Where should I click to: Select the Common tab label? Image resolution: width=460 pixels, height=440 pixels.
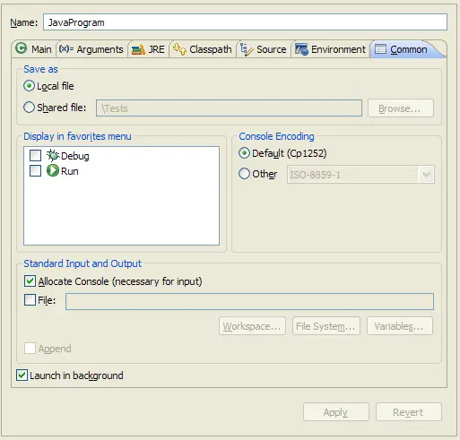409,49
